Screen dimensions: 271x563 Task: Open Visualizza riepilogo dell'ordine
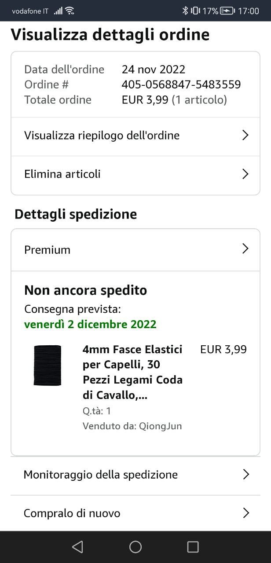click(x=102, y=135)
